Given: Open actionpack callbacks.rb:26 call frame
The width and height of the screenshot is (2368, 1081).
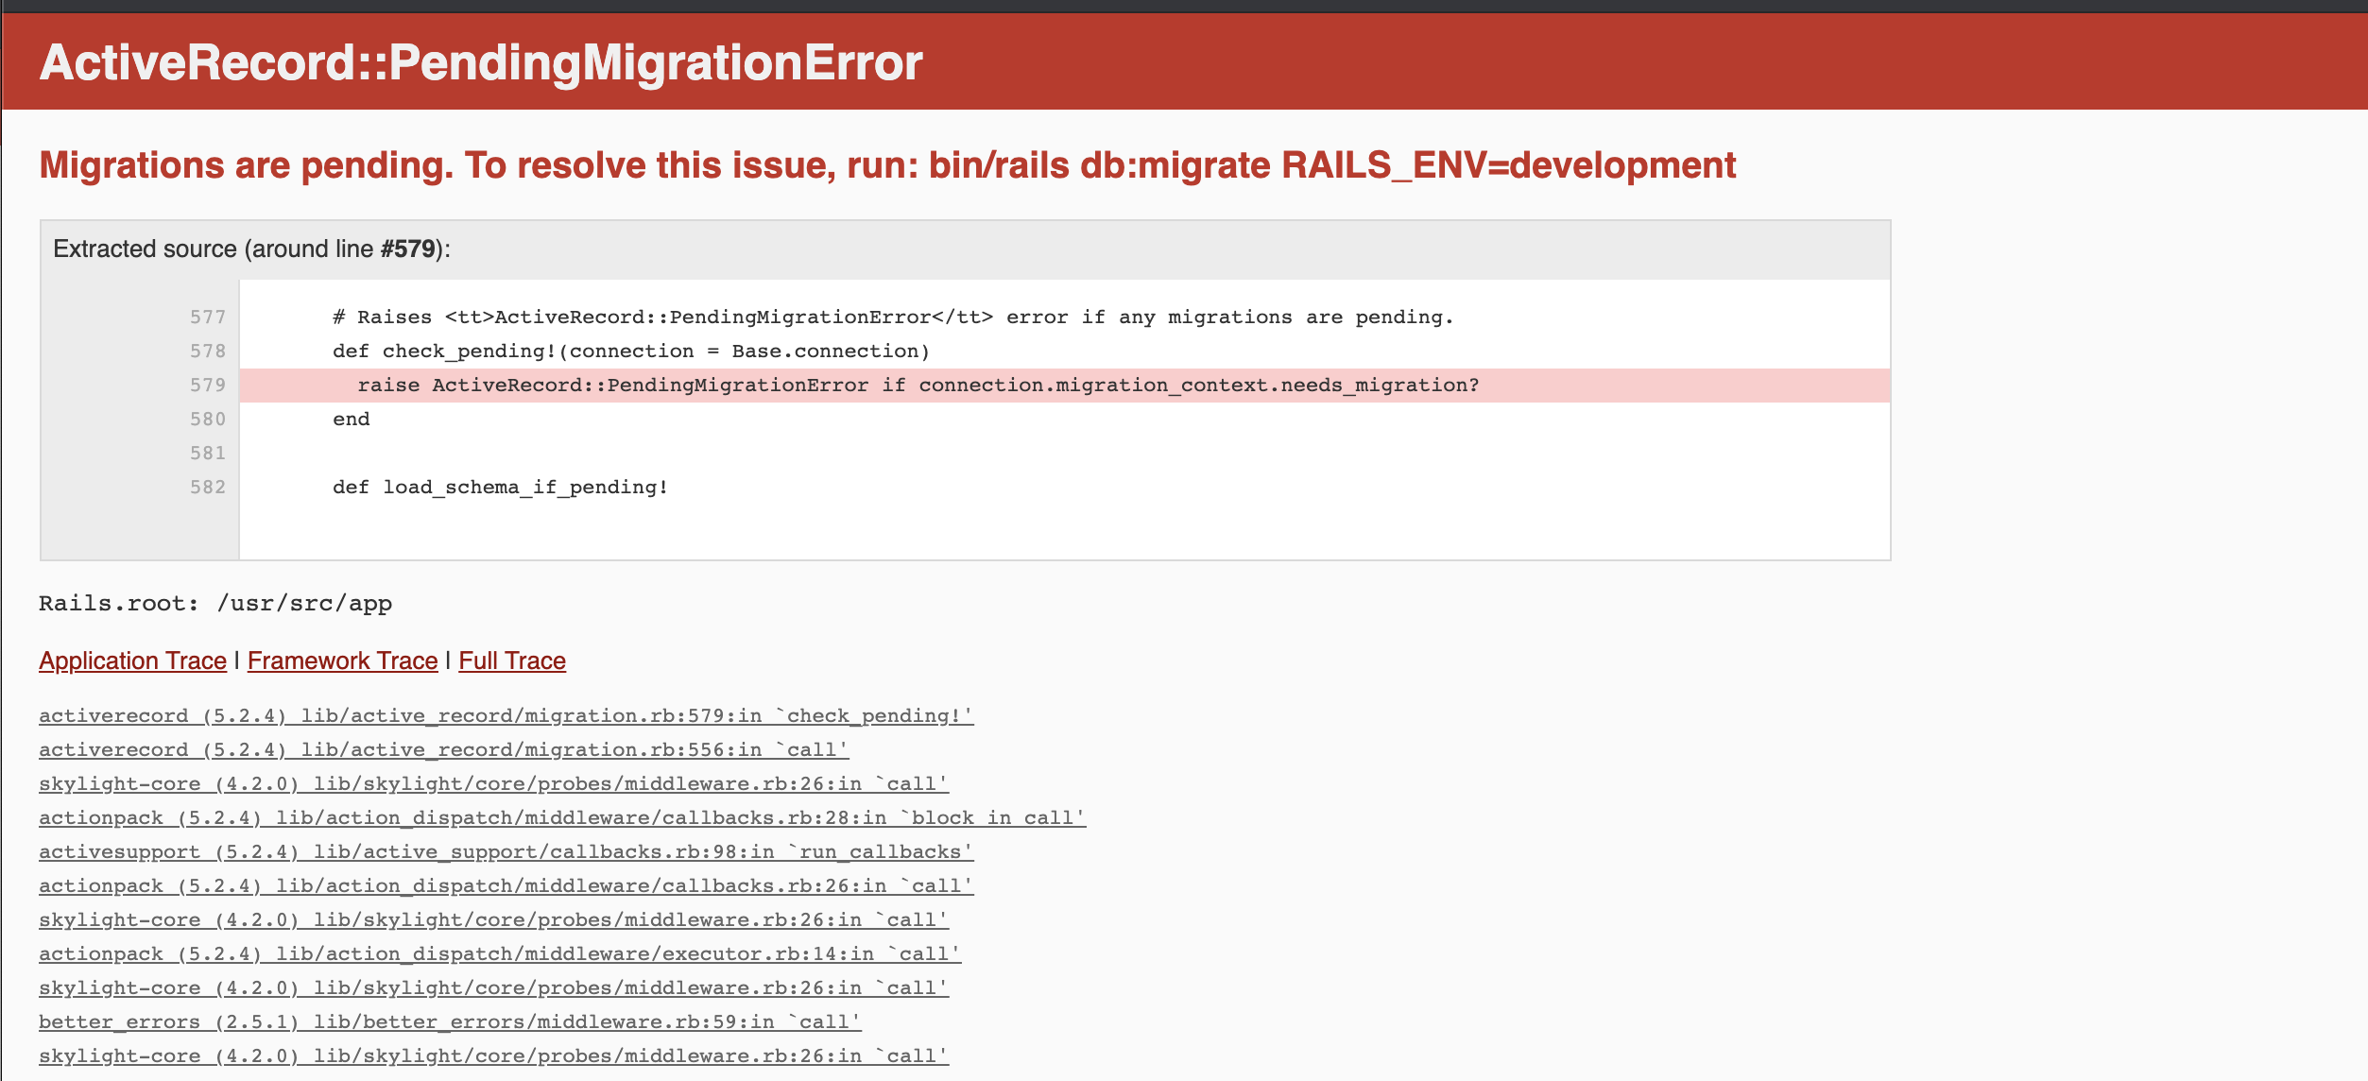Looking at the screenshot, I should click(506, 885).
